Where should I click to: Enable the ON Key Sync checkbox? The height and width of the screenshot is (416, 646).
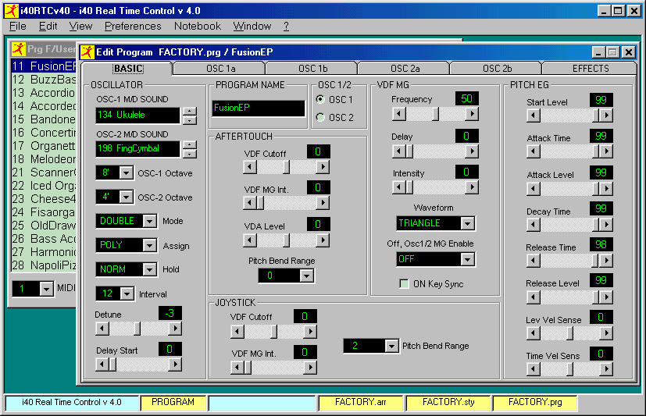(x=404, y=284)
